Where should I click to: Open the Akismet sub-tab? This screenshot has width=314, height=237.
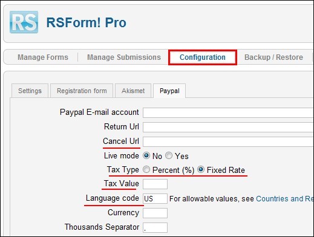[x=133, y=91]
